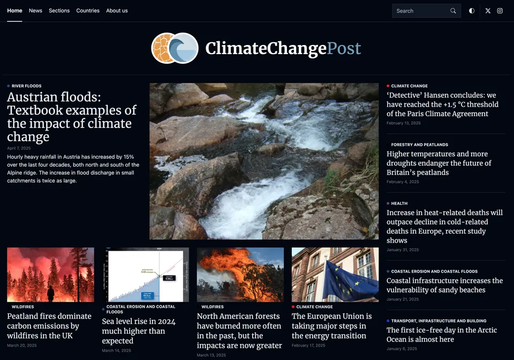The width and height of the screenshot is (514, 360).
Task: Open the sea level rise chart thumbnail
Action: click(146, 275)
